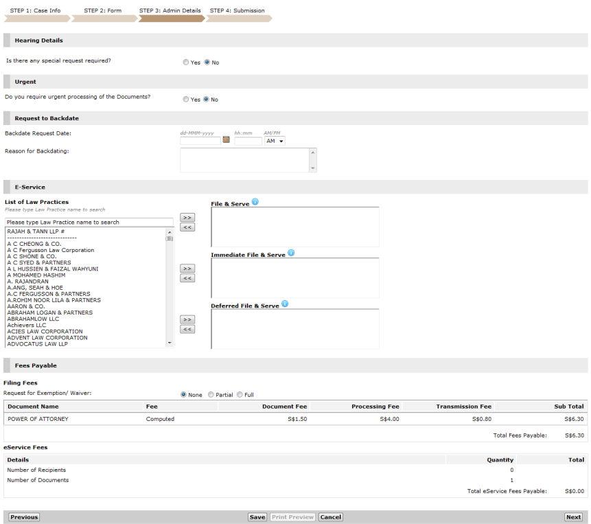
Task: Click the File & Serve info icon
Action: [255, 202]
